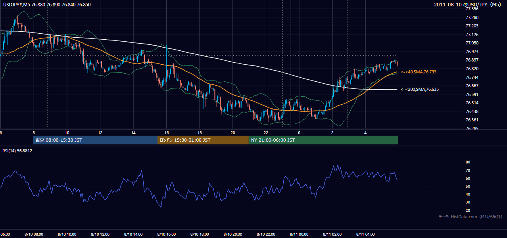
Task: Click hour label 18 below the price chart
Action: coord(200,133)
